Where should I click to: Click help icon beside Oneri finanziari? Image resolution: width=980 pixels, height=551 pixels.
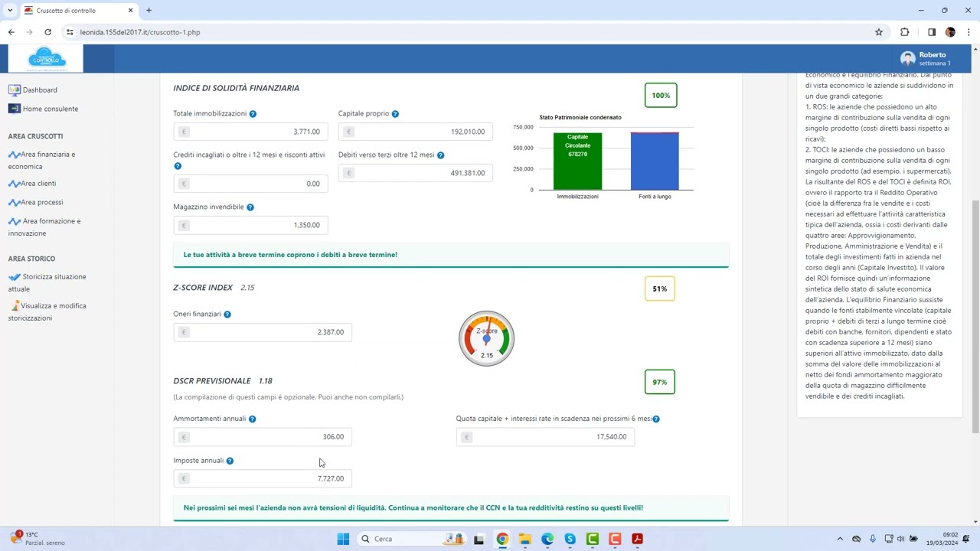pyautogui.click(x=227, y=315)
